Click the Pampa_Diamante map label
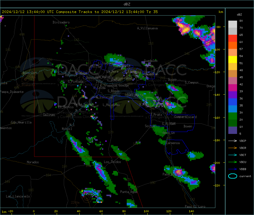The height and width of the screenshot is (215, 254). (12, 92)
